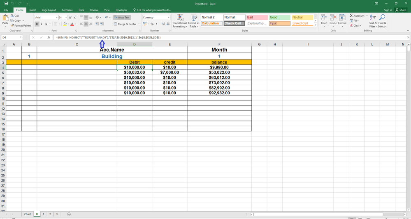Click Decrease Decimal icon
Image resolution: width=411 pixels, height=219 pixels.
coord(168,24)
